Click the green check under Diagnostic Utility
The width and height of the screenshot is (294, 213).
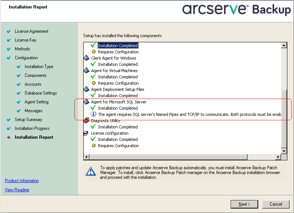click(x=93, y=127)
